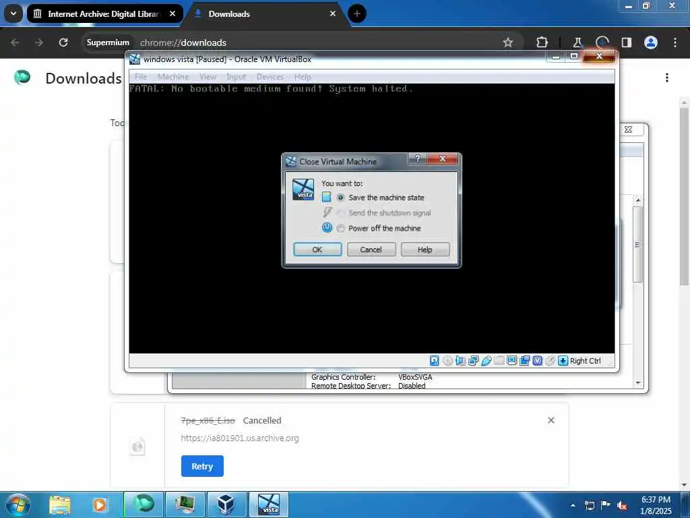
Task: Click the hard disk activity icon in VM status bar
Action: pos(434,361)
